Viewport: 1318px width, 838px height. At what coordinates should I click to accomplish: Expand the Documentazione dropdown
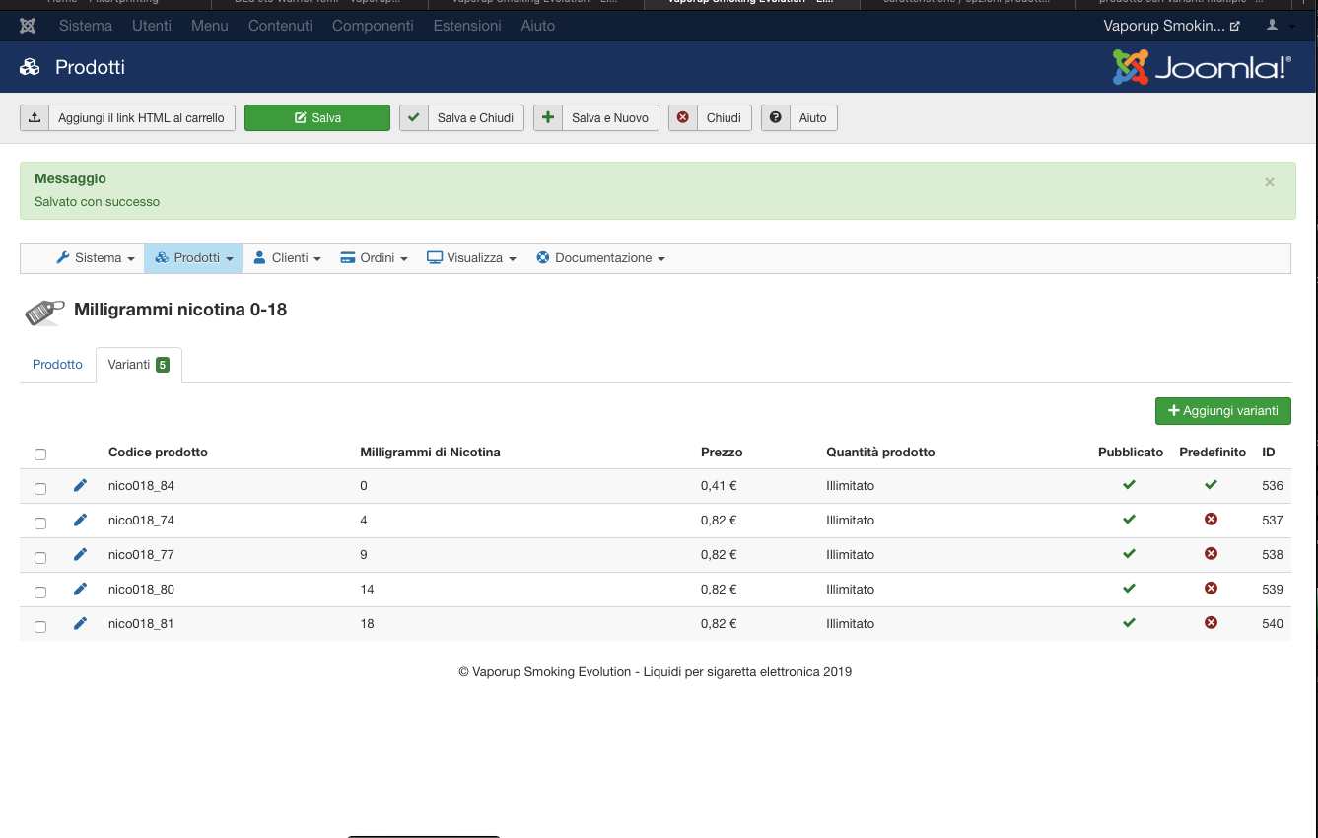601,258
